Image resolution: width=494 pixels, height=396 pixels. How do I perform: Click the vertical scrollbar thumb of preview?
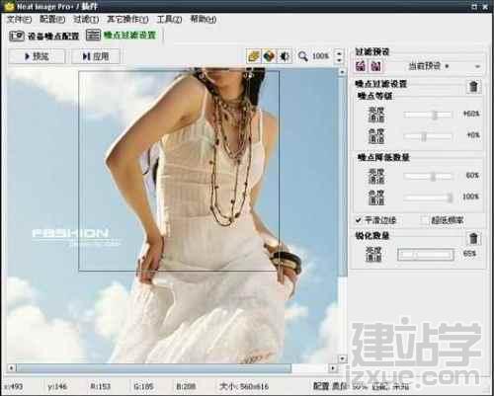coord(343,176)
